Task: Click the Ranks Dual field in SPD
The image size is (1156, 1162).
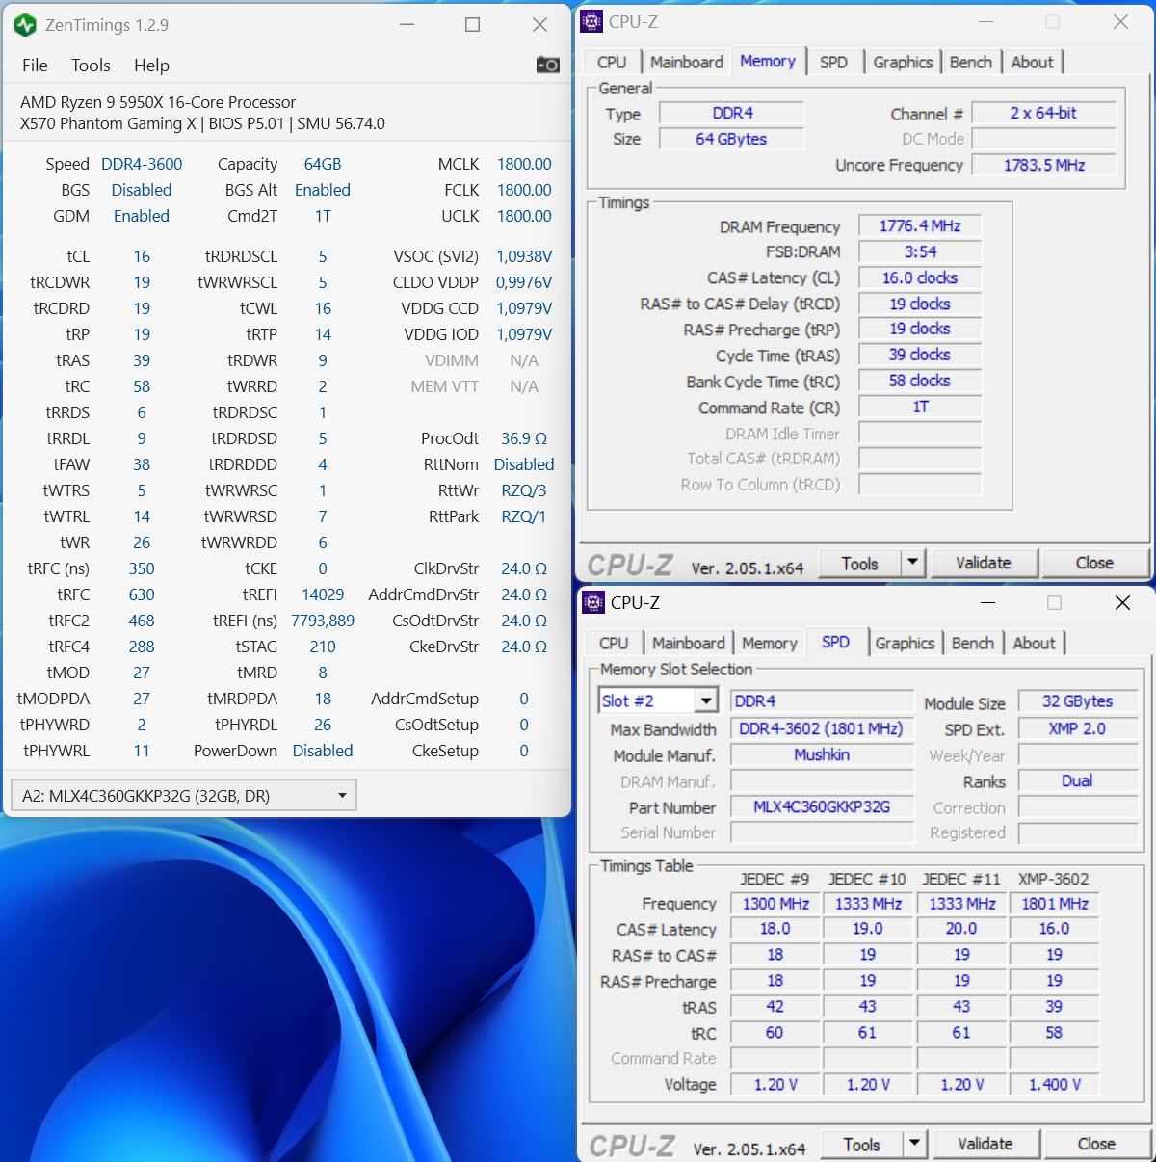Action: pos(1077,780)
